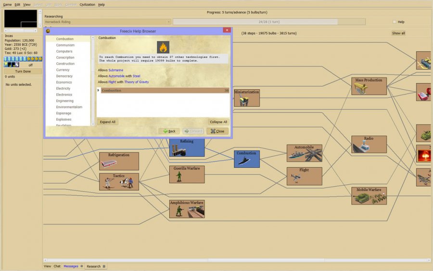Pick the Guerilla Warfare technology node
This screenshot has height=271, width=433.
187,174
